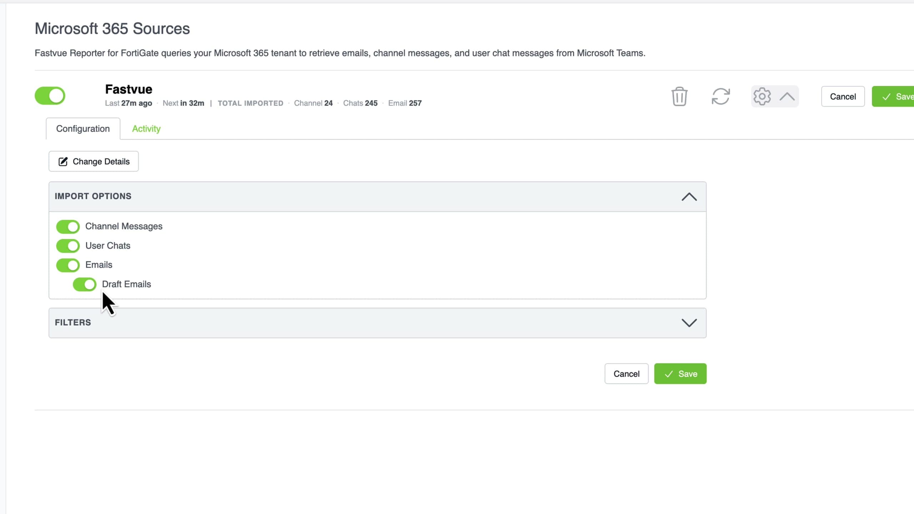Collapse Fastvue settings via the chevron beside the gear
The image size is (914, 514).
pyautogui.click(x=787, y=96)
